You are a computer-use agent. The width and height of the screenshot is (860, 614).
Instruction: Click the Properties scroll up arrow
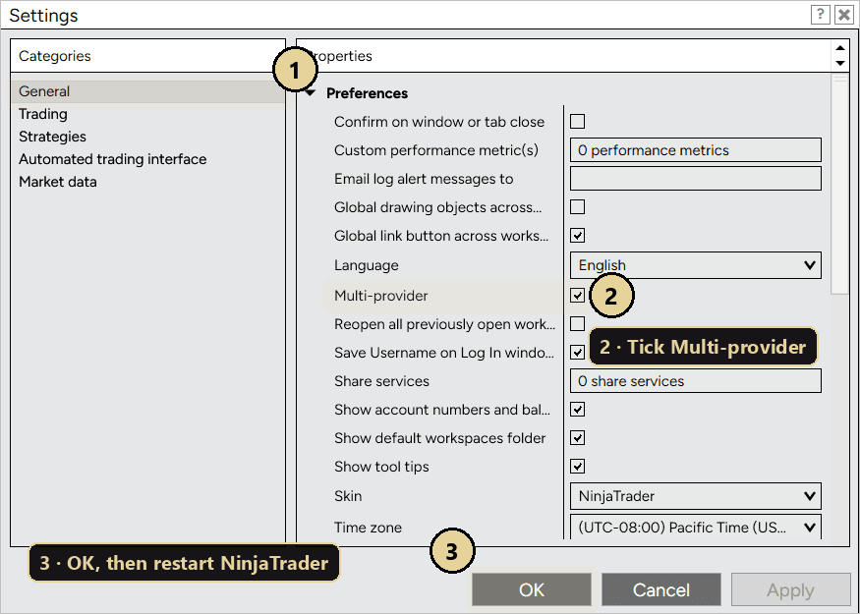pos(839,48)
